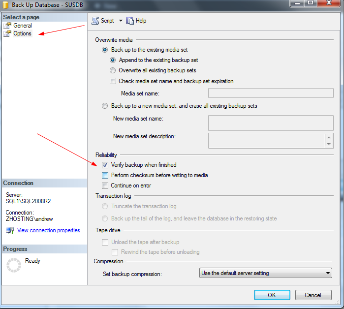The image size is (344, 309).
Task: Click server name SQL1\SQL2008R2
Action: [x=29, y=201]
